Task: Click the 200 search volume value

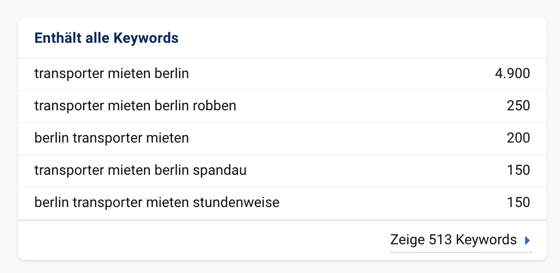Action: point(518,138)
